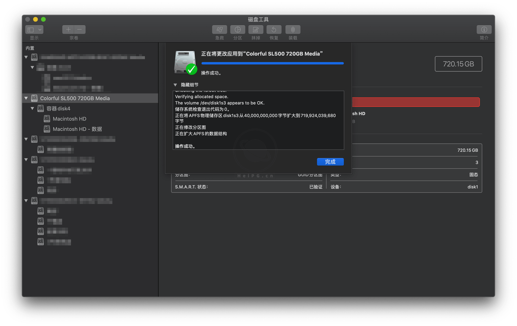The width and height of the screenshot is (517, 326).
Task: Click the 完成 (Done) button
Action: coord(330,162)
